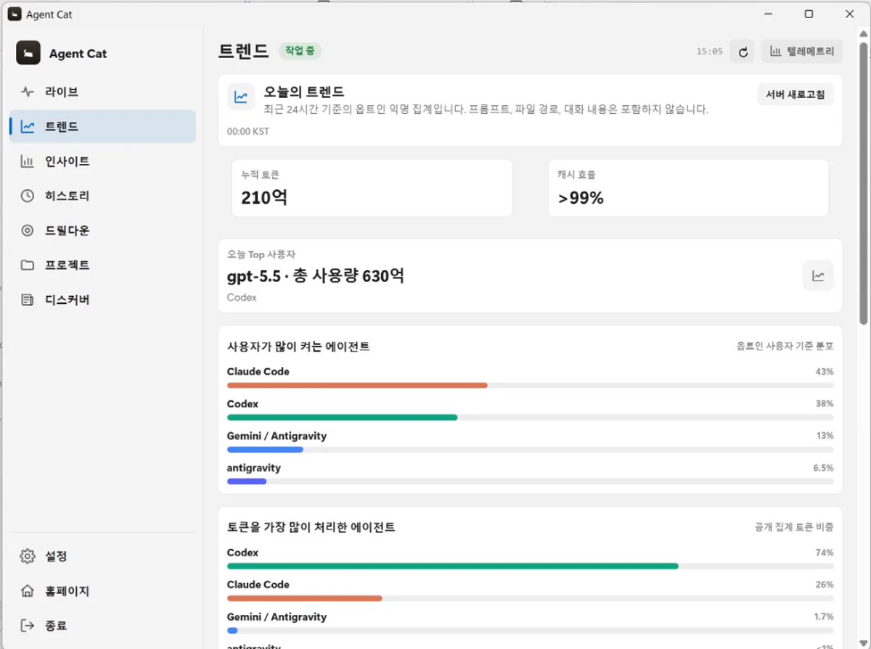Click the trend chart icon beside 오늘의 트렌드
871x649 pixels.
tap(240, 96)
